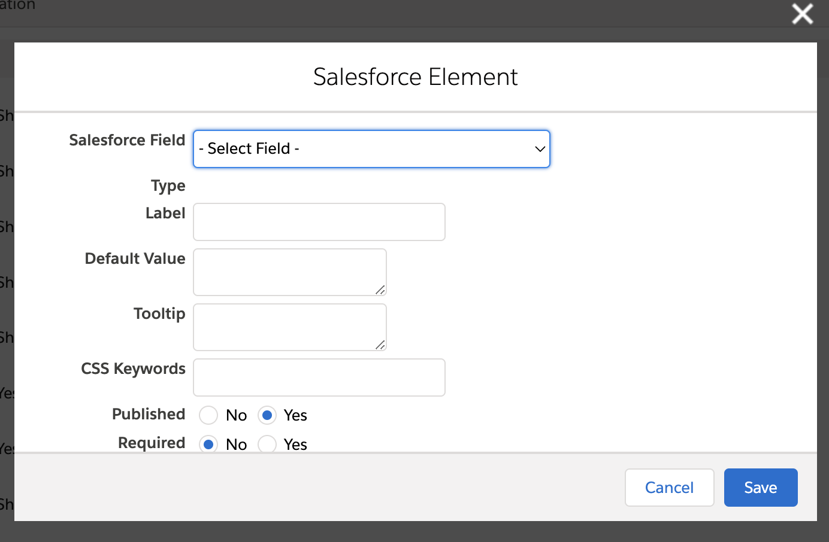The image size is (829, 542).
Task: Set Required to Yes
Action: coord(267,444)
